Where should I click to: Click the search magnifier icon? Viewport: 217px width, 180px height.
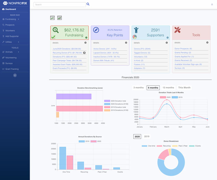[x=88, y=4]
